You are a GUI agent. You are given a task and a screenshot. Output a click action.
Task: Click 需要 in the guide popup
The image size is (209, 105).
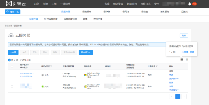(192, 52)
